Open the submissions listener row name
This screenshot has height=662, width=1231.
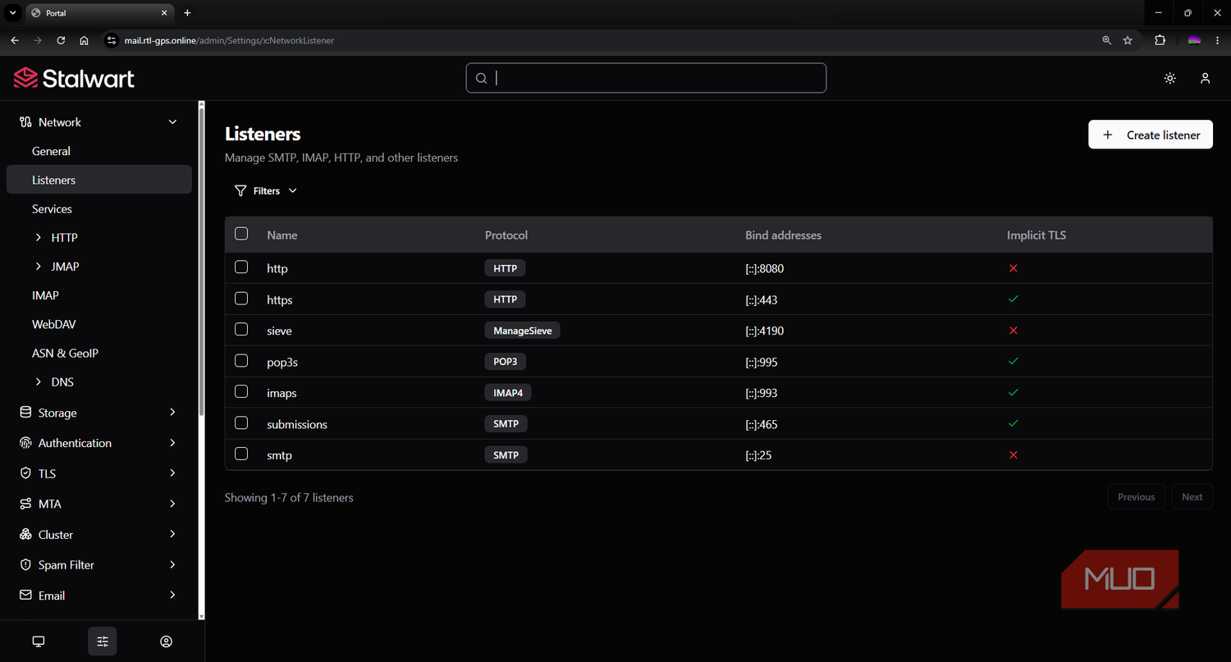[297, 424]
